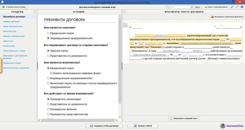
Task: Click К выбору вида договора button
Action: pos(14,7)
